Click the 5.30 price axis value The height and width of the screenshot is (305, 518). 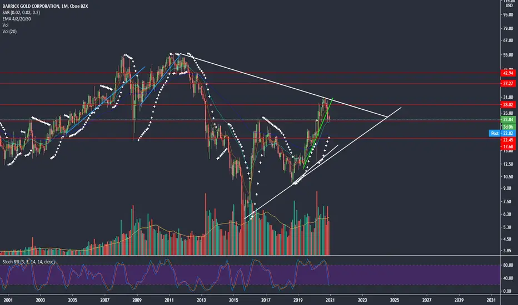point(508,227)
